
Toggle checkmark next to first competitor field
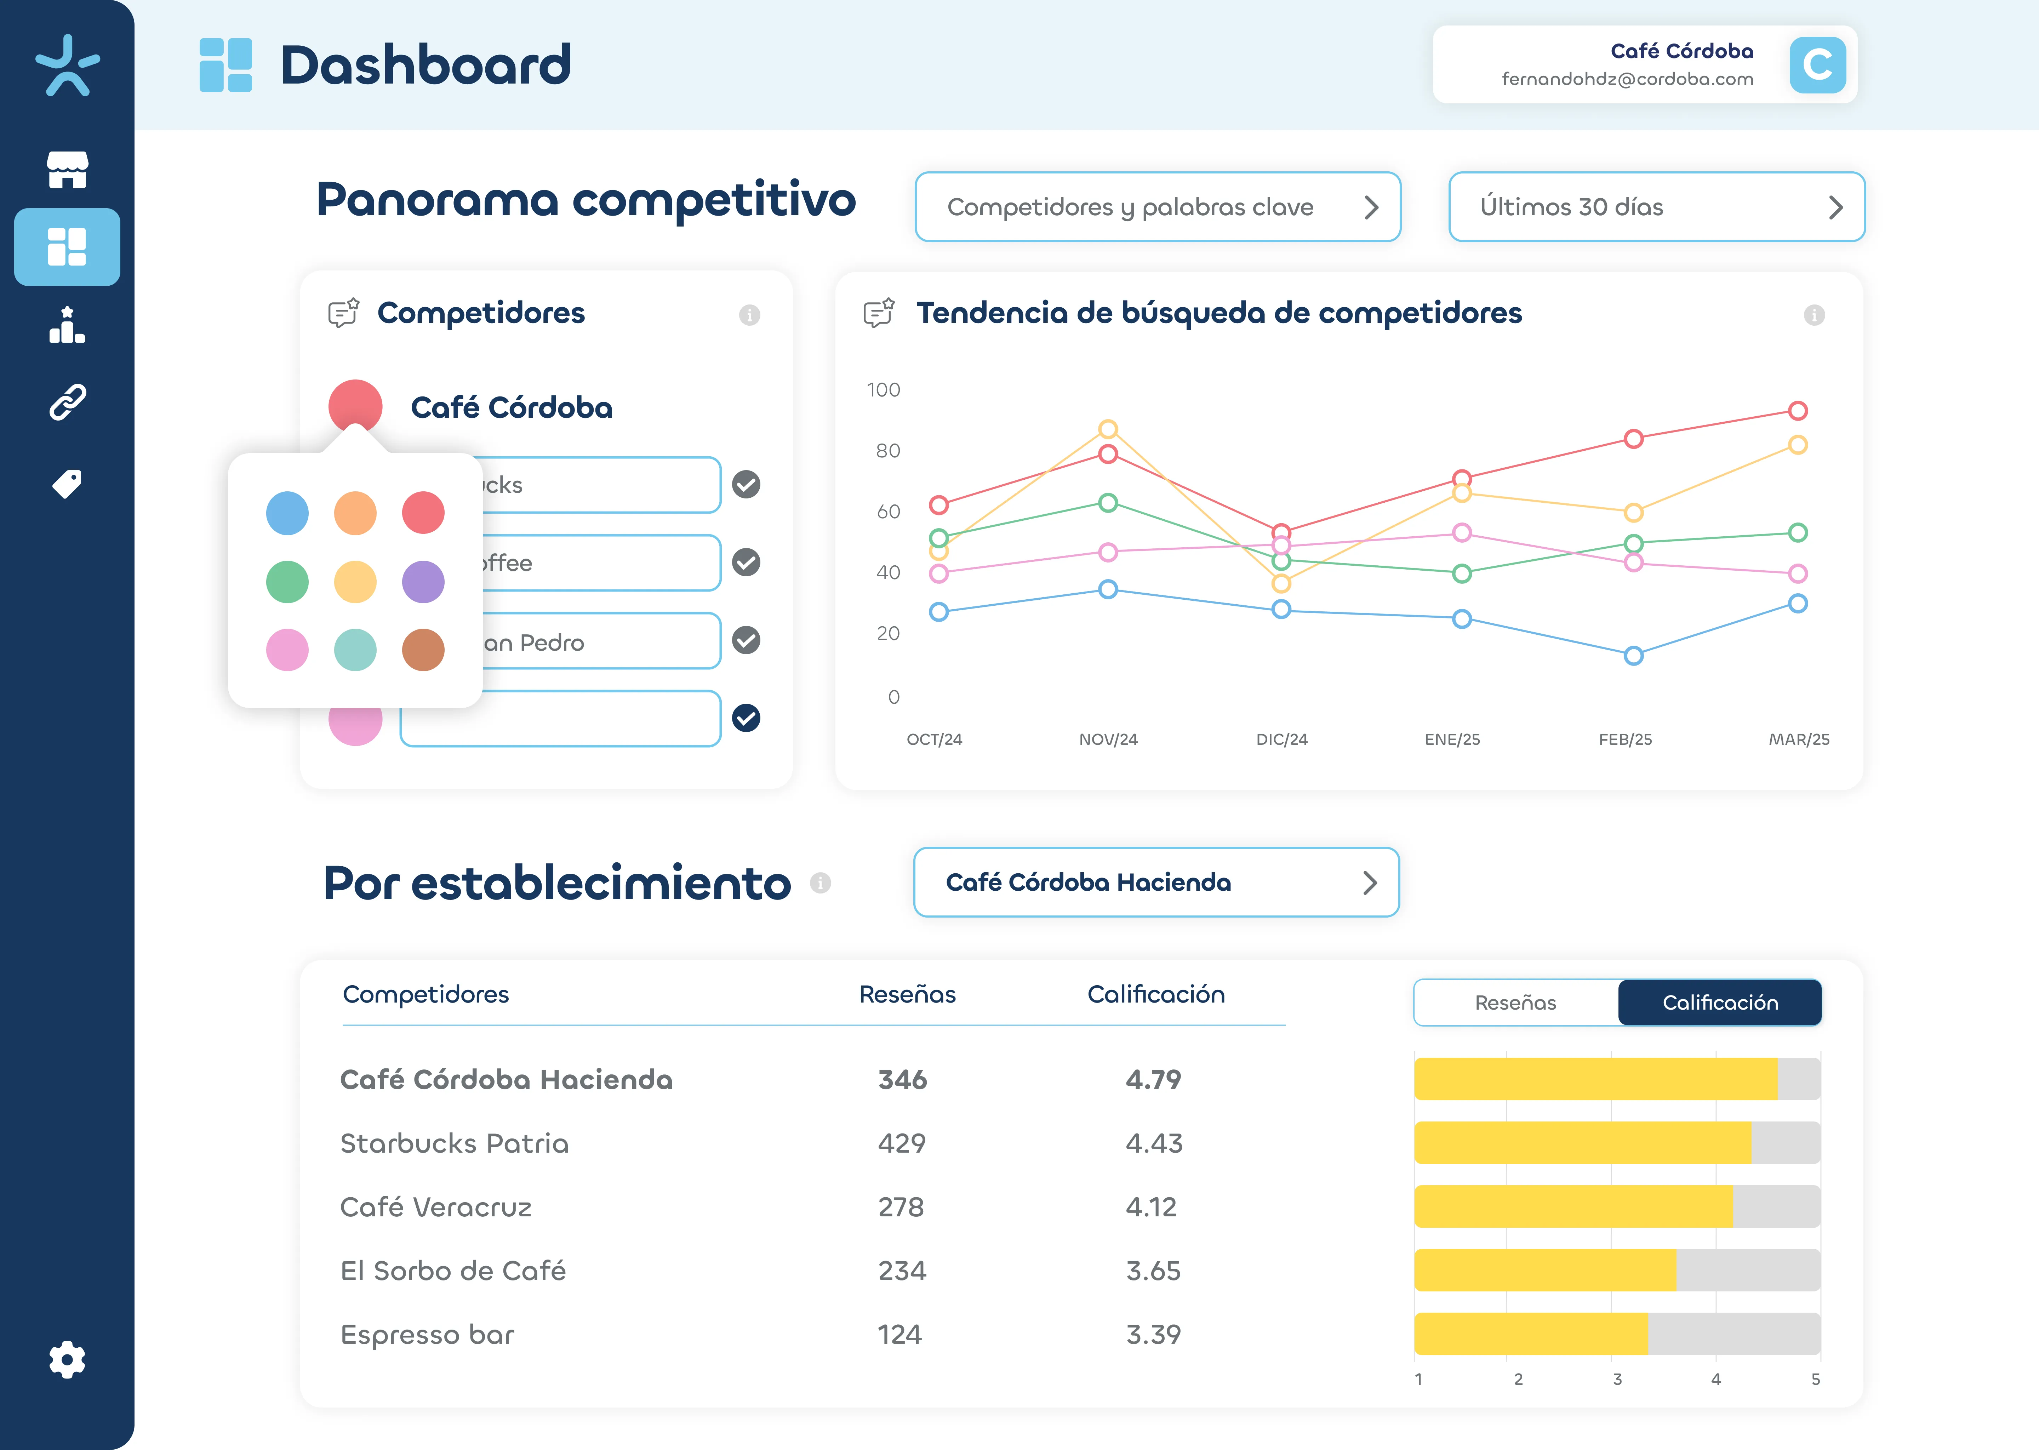(x=746, y=484)
